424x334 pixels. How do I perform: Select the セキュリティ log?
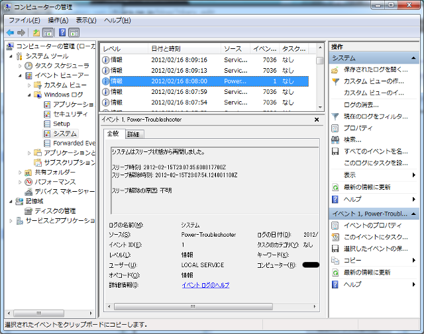click(x=70, y=114)
